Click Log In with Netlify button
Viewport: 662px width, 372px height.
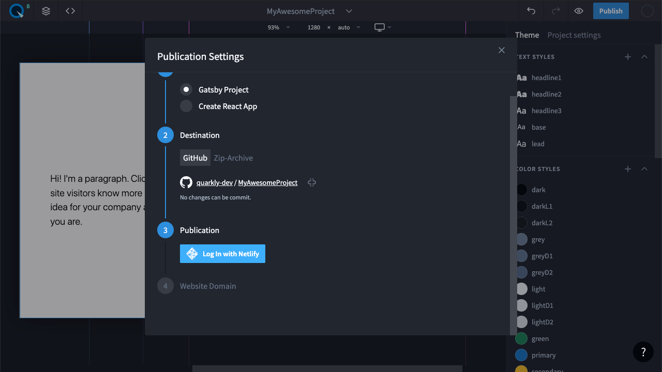pyautogui.click(x=222, y=254)
